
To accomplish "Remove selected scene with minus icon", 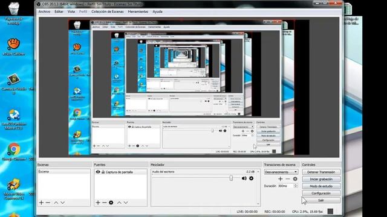I will coord(48,203).
